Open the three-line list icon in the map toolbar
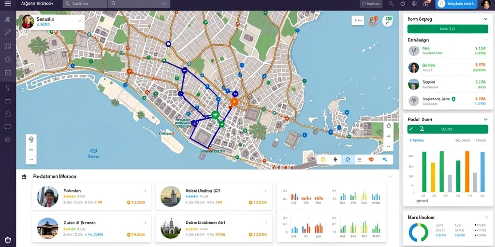Viewport: 495px width, 247px height. point(359,160)
